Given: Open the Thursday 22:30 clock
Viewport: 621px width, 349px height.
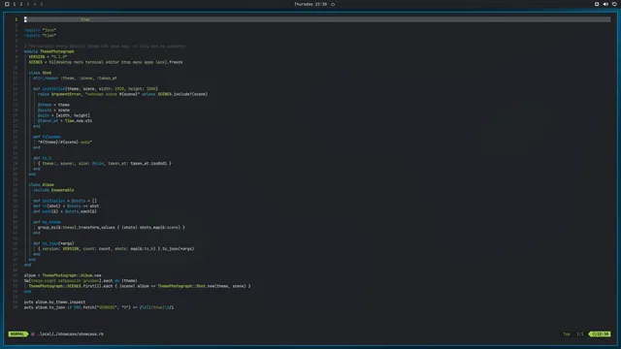Looking at the screenshot, I should pyautogui.click(x=310, y=4).
